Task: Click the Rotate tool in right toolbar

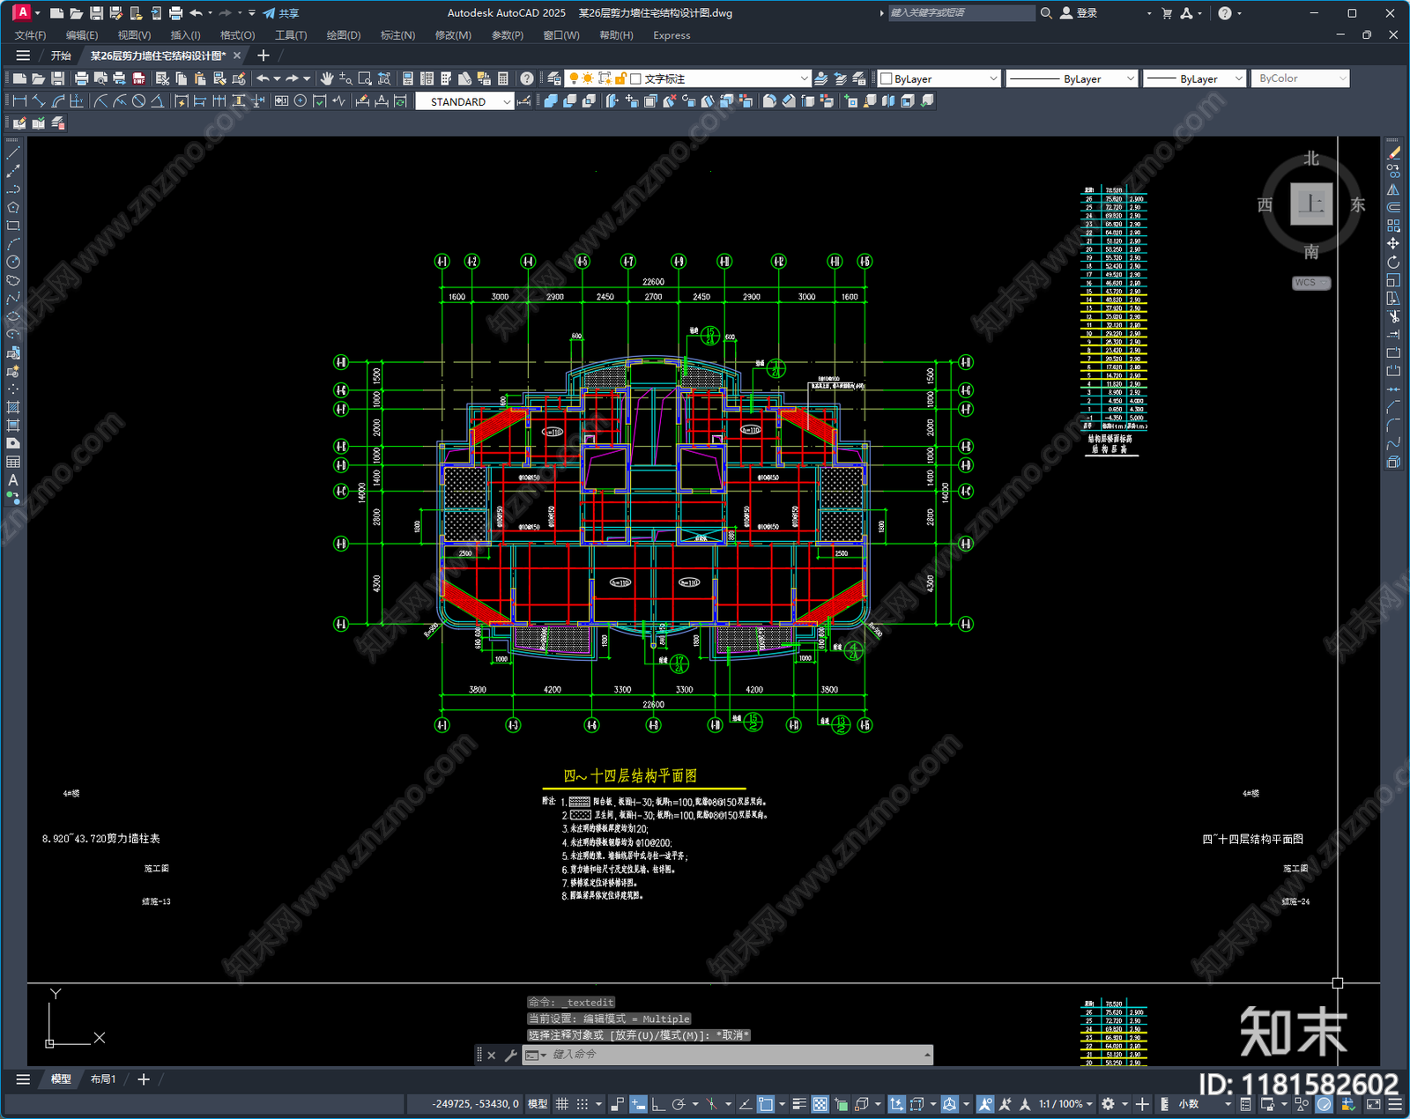Action: click(x=1393, y=263)
